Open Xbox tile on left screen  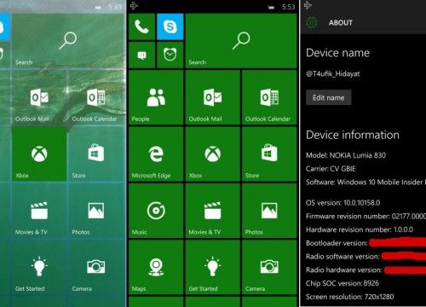(x=39, y=153)
